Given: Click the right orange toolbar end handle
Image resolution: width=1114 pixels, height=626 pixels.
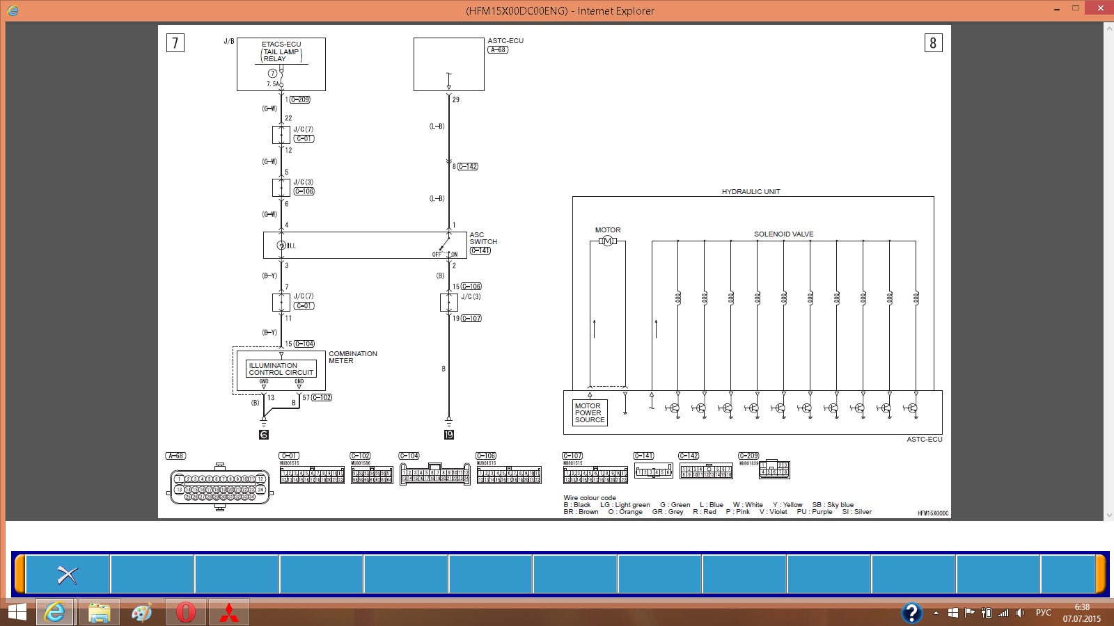Looking at the screenshot, I should click(x=1101, y=574).
